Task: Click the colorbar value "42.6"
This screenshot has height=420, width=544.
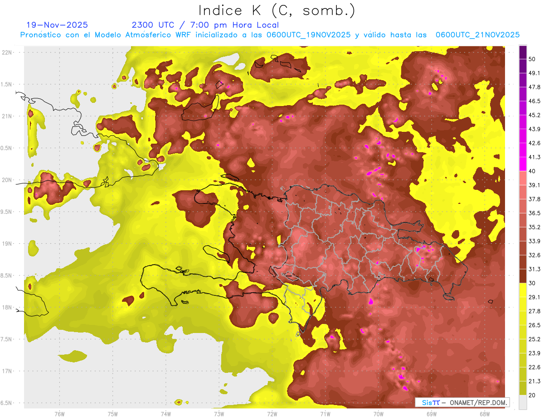Action: point(534,143)
